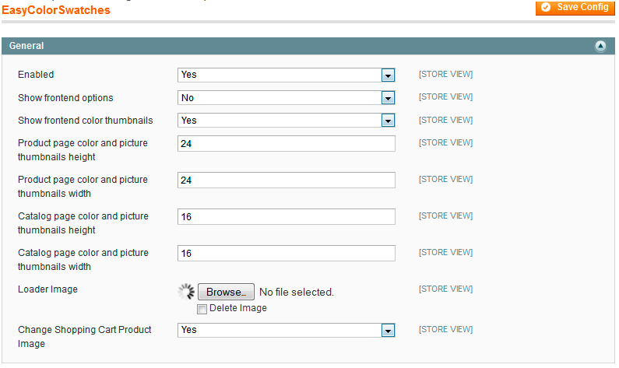Click the Enabled field label
The width and height of the screenshot is (619, 368).
pos(36,75)
